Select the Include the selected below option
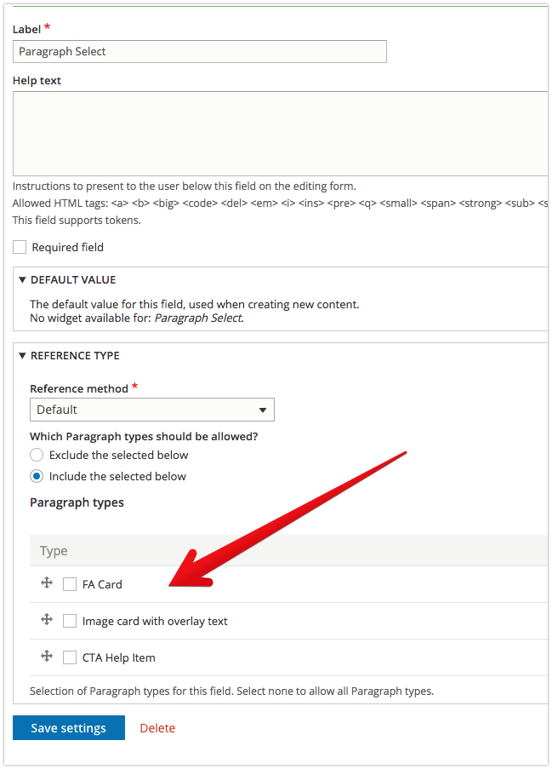 coord(37,476)
